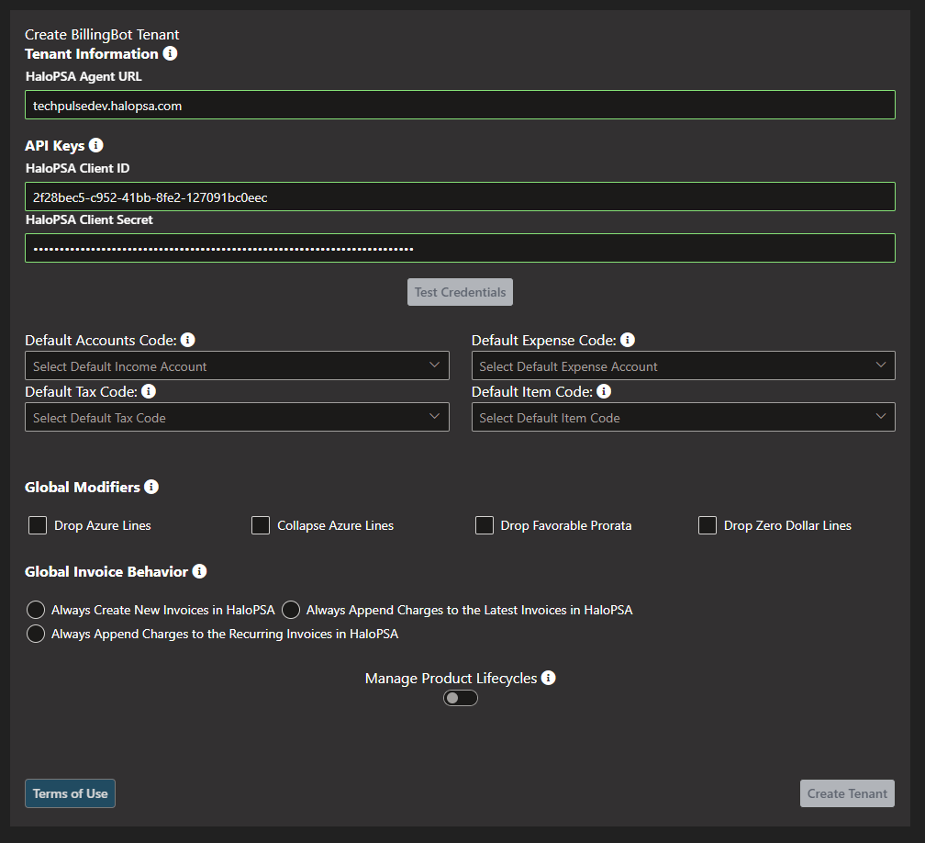The width and height of the screenshot is (925, 843).
Task: Click the 'Create BillingBot Tenant' heading text
Action: [102, 35]
